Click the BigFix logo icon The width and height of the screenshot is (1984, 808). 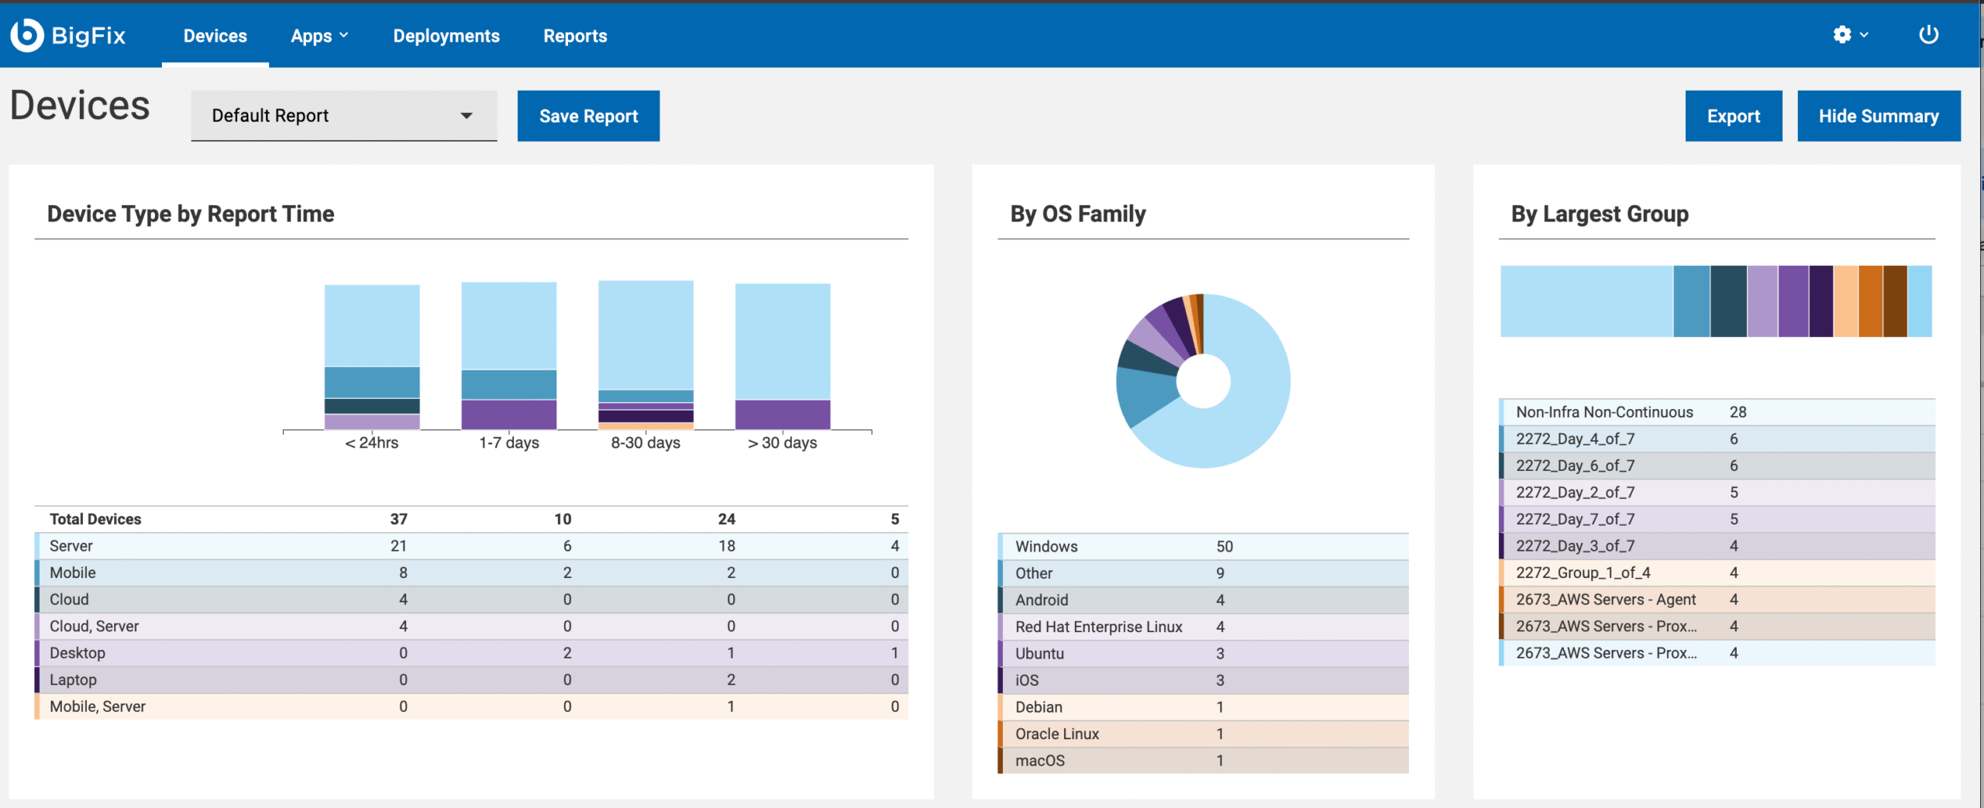pyautogui.click(x=27, y=35)
